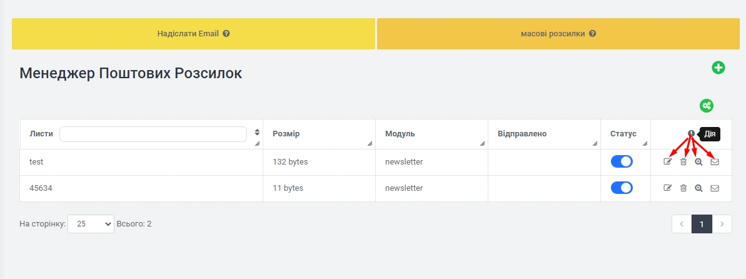Preview the 45634 newsletter with magnifier icon

(699, 188)
